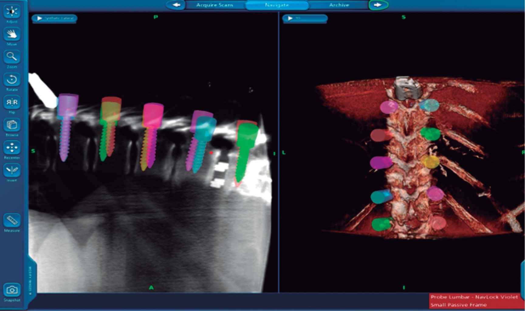Image resolution: width=525 pixels, height=311 pixels.
Task: Switch to the Archive tab
Action: (x=339, y=5)
